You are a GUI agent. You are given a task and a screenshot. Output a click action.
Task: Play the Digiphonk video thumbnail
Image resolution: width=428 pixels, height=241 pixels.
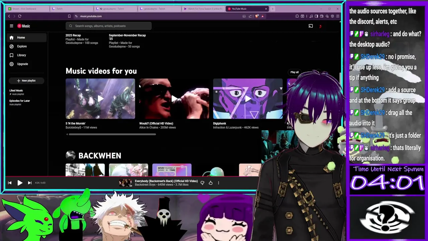pos(248,99)
